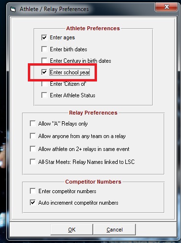The image size is (181, 243).
Task: Click the Cancel button
Action: point(114,230)
